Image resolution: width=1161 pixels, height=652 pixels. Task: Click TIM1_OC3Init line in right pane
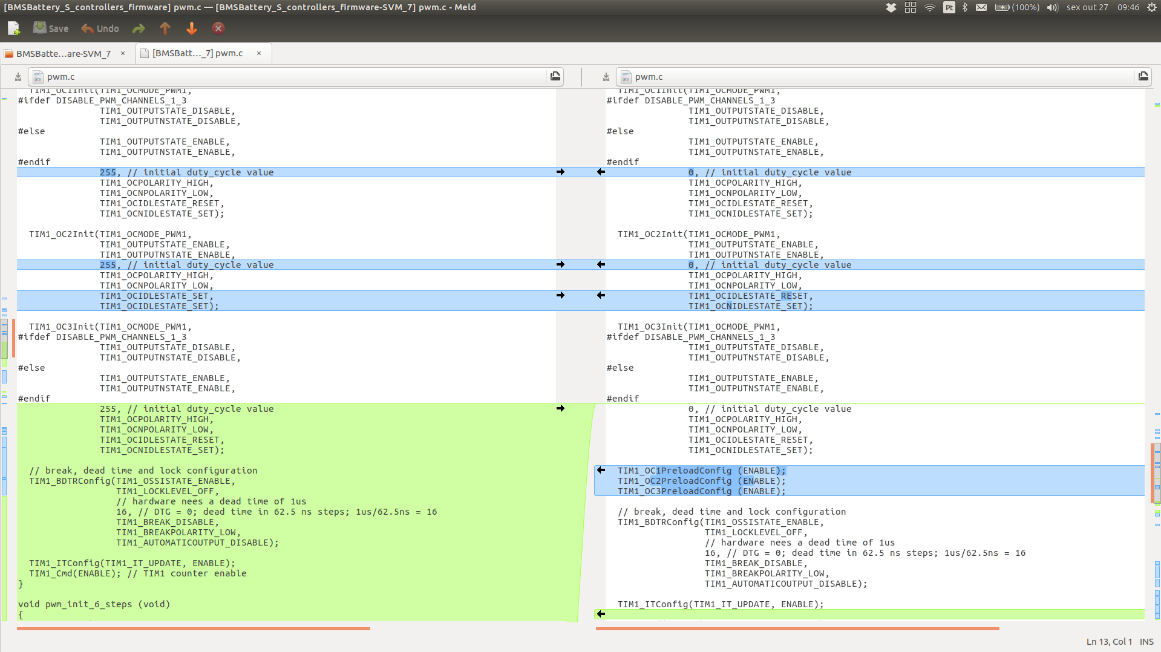pyautogui.click(x=699, y=327)
